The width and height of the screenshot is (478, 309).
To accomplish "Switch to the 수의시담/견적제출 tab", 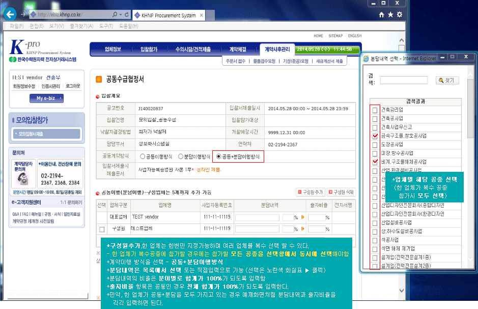I will pyautogui.click(x=193, y=49).
